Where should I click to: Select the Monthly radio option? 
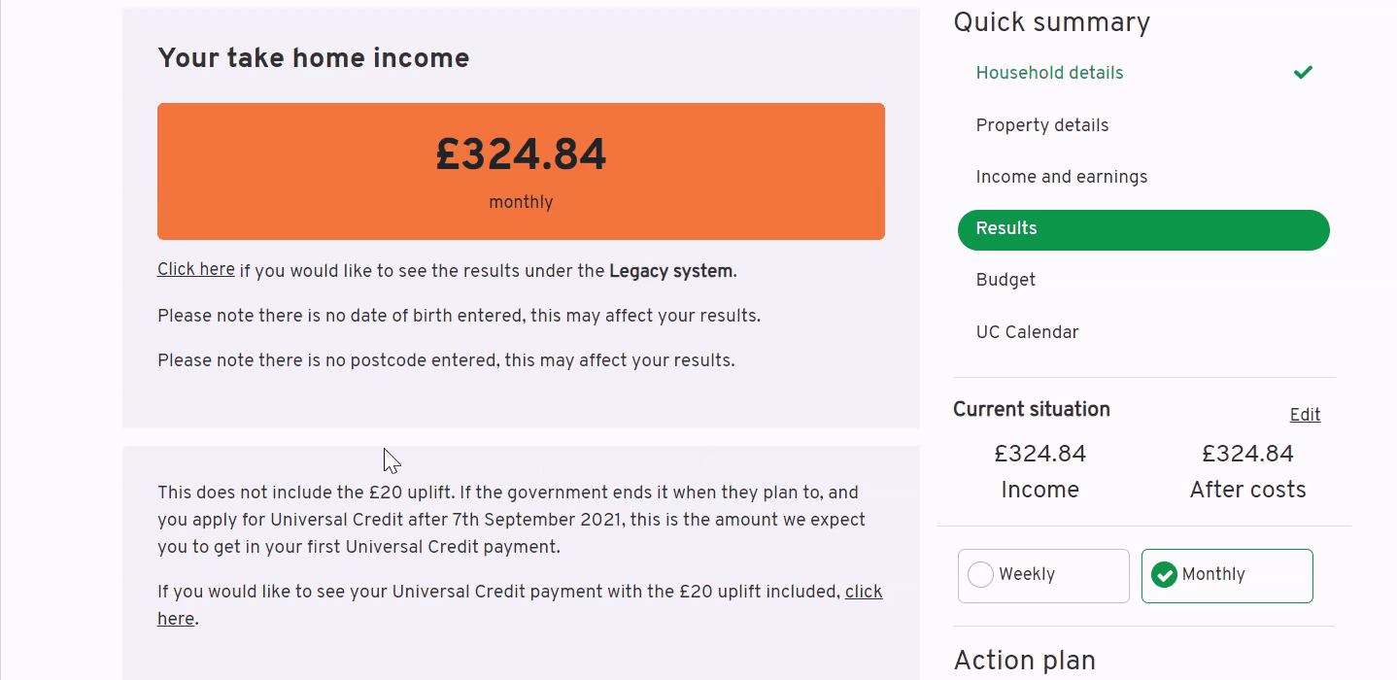pyautogui.click(x=1226, y=575)
